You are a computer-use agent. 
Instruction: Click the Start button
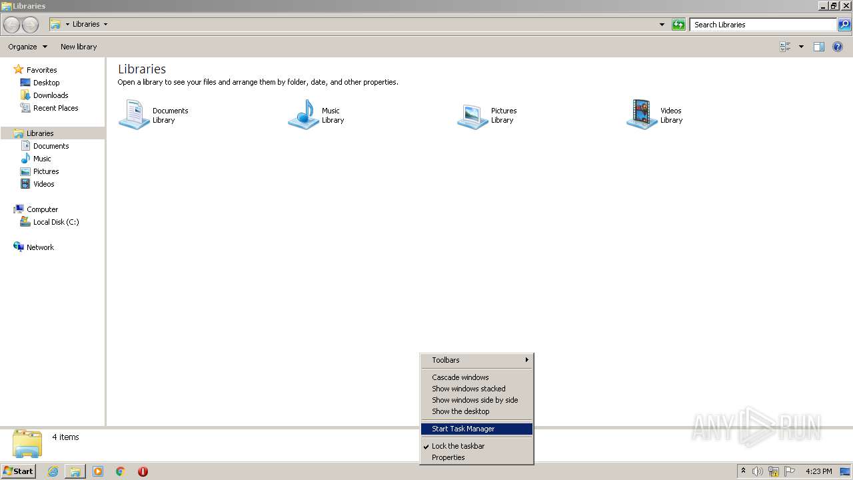pos(18,471)
